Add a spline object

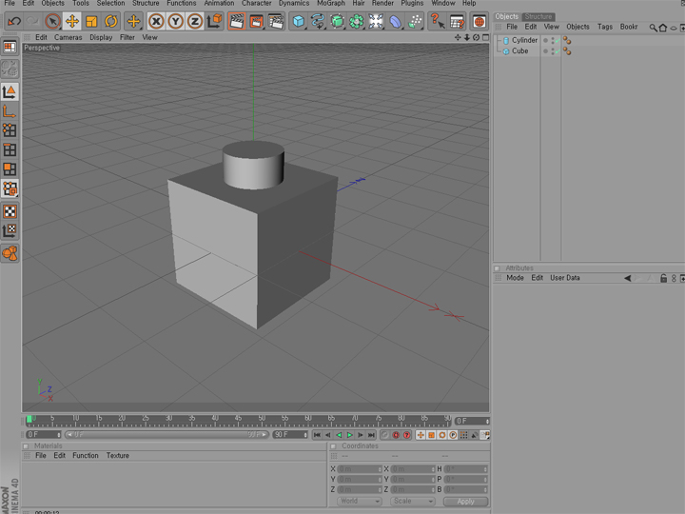coord(318,21)
